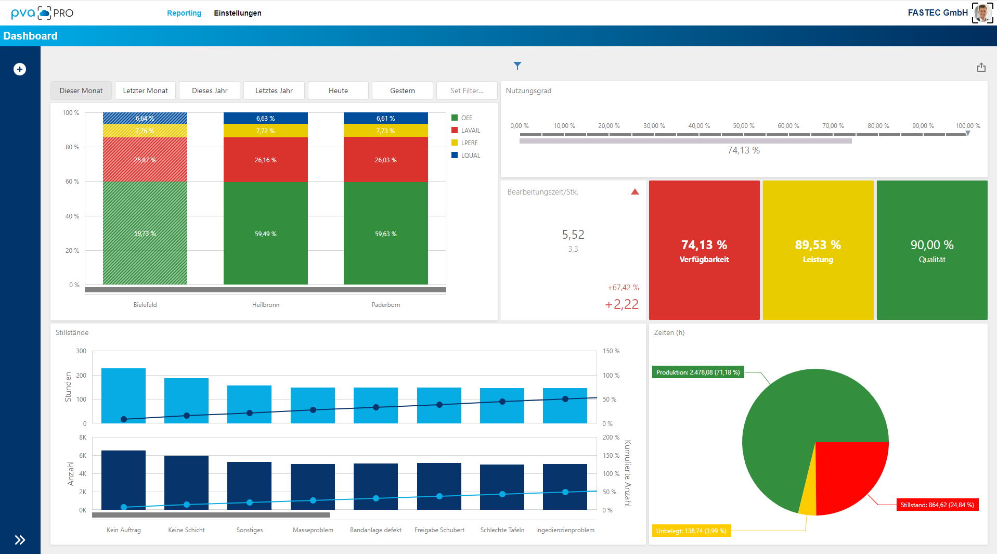
Task: Click Bielefeld green OEE bar segment
Action: (145, 233)
